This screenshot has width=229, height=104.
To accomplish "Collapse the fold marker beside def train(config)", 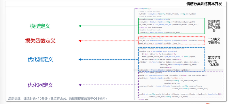I will (134, 9).
